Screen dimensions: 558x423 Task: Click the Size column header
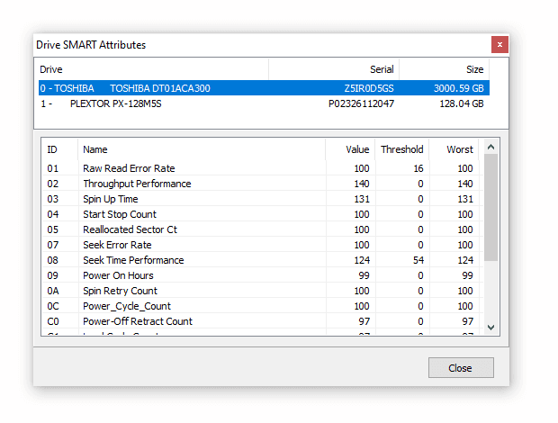point(444,69)
